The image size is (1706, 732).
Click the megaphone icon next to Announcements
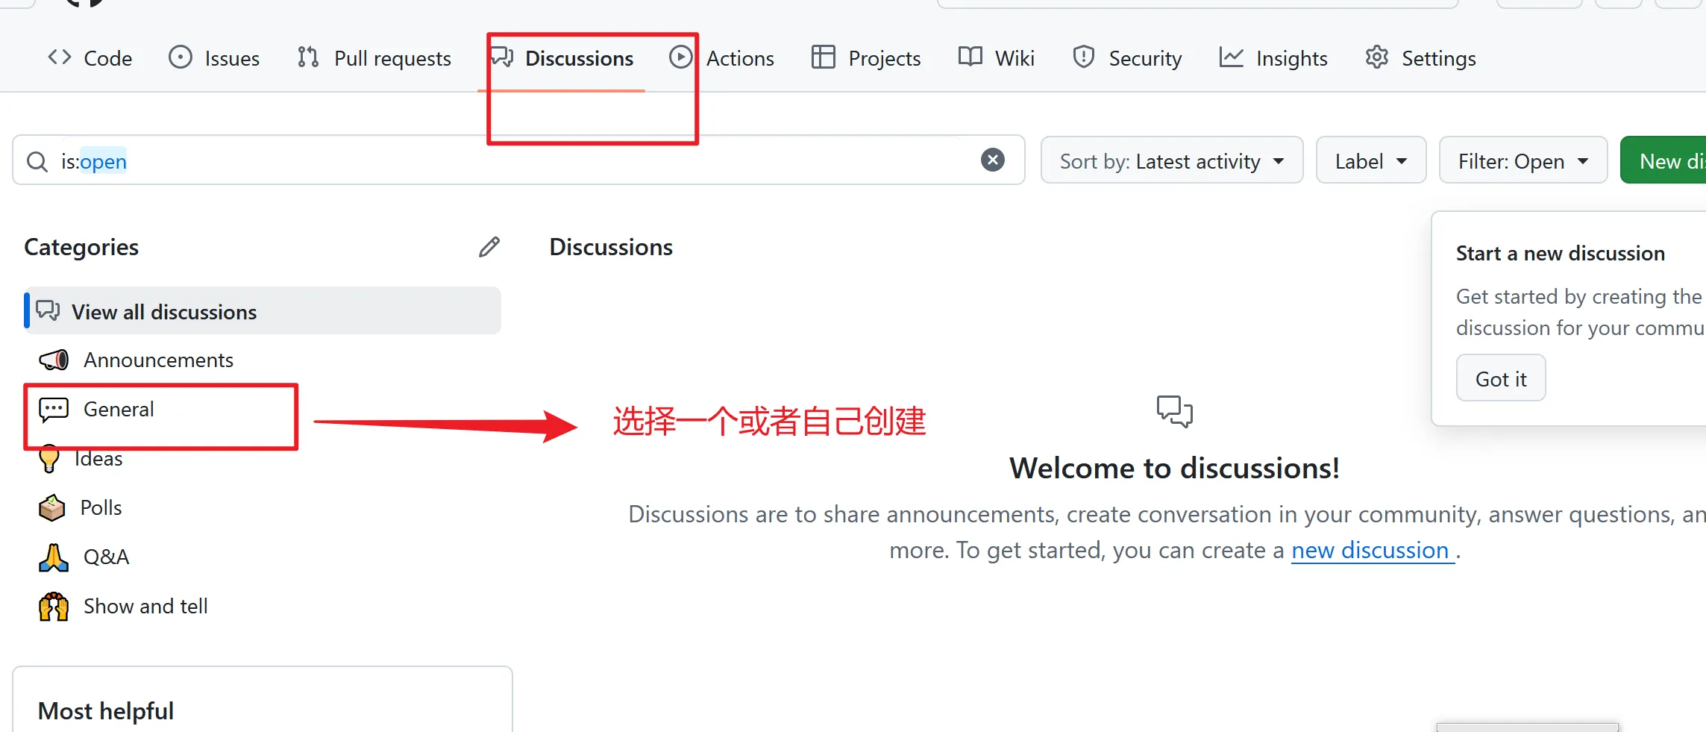click(x=54, y=360)
